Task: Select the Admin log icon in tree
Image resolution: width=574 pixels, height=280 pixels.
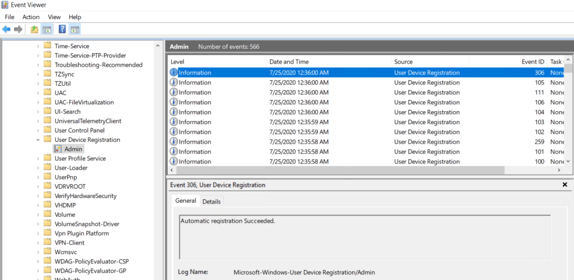Action: (58, 149)
